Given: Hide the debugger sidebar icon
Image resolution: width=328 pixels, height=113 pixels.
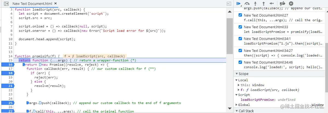Looking at the screenshot, I should click(x=229, y=4).
